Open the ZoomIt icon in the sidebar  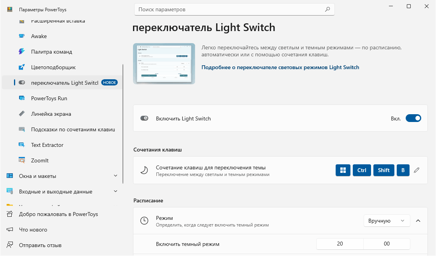(22, 160)
